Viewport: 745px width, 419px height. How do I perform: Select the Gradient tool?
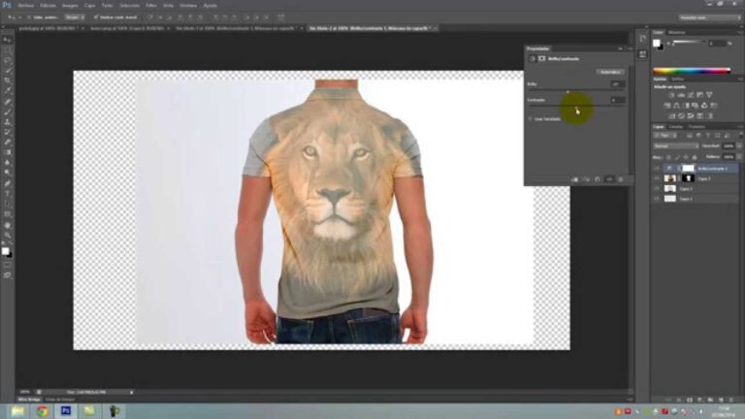[x=7, y=152]
